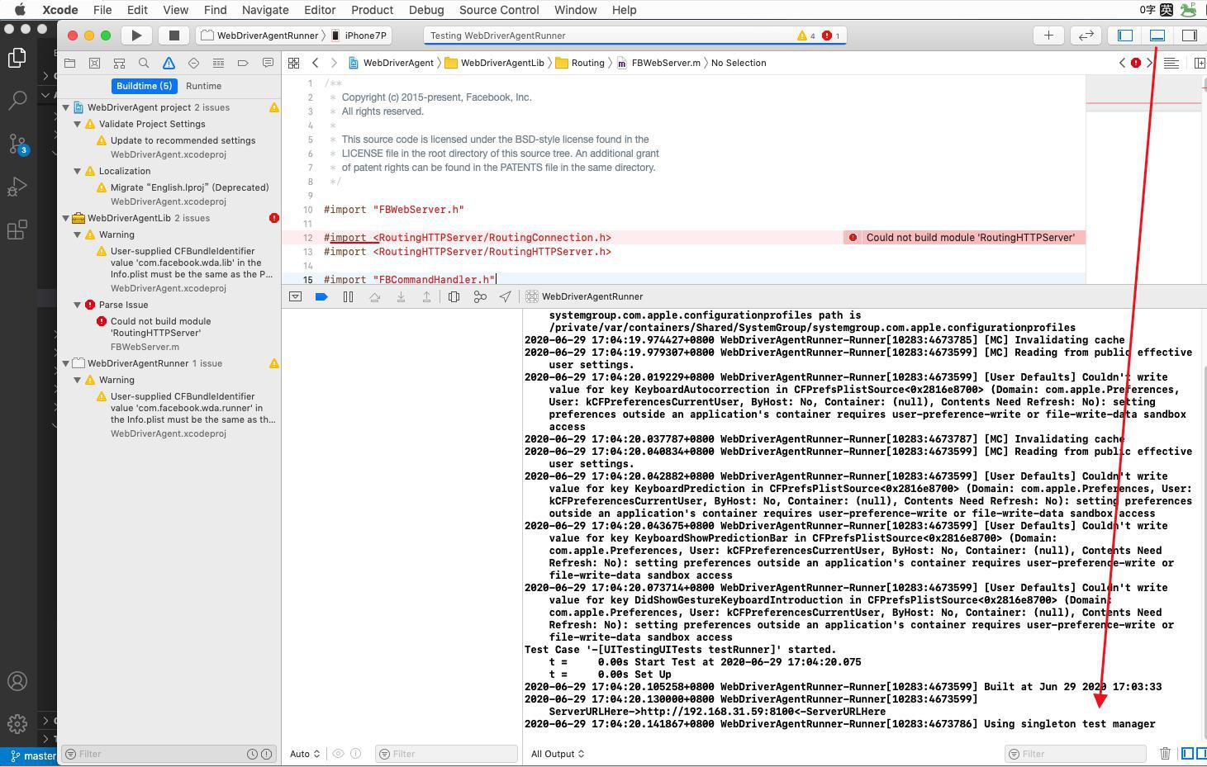This screenshot has width=1207, height=767.
Task: Switch to Buildtime (5) issues
Action: click(144, 86)
